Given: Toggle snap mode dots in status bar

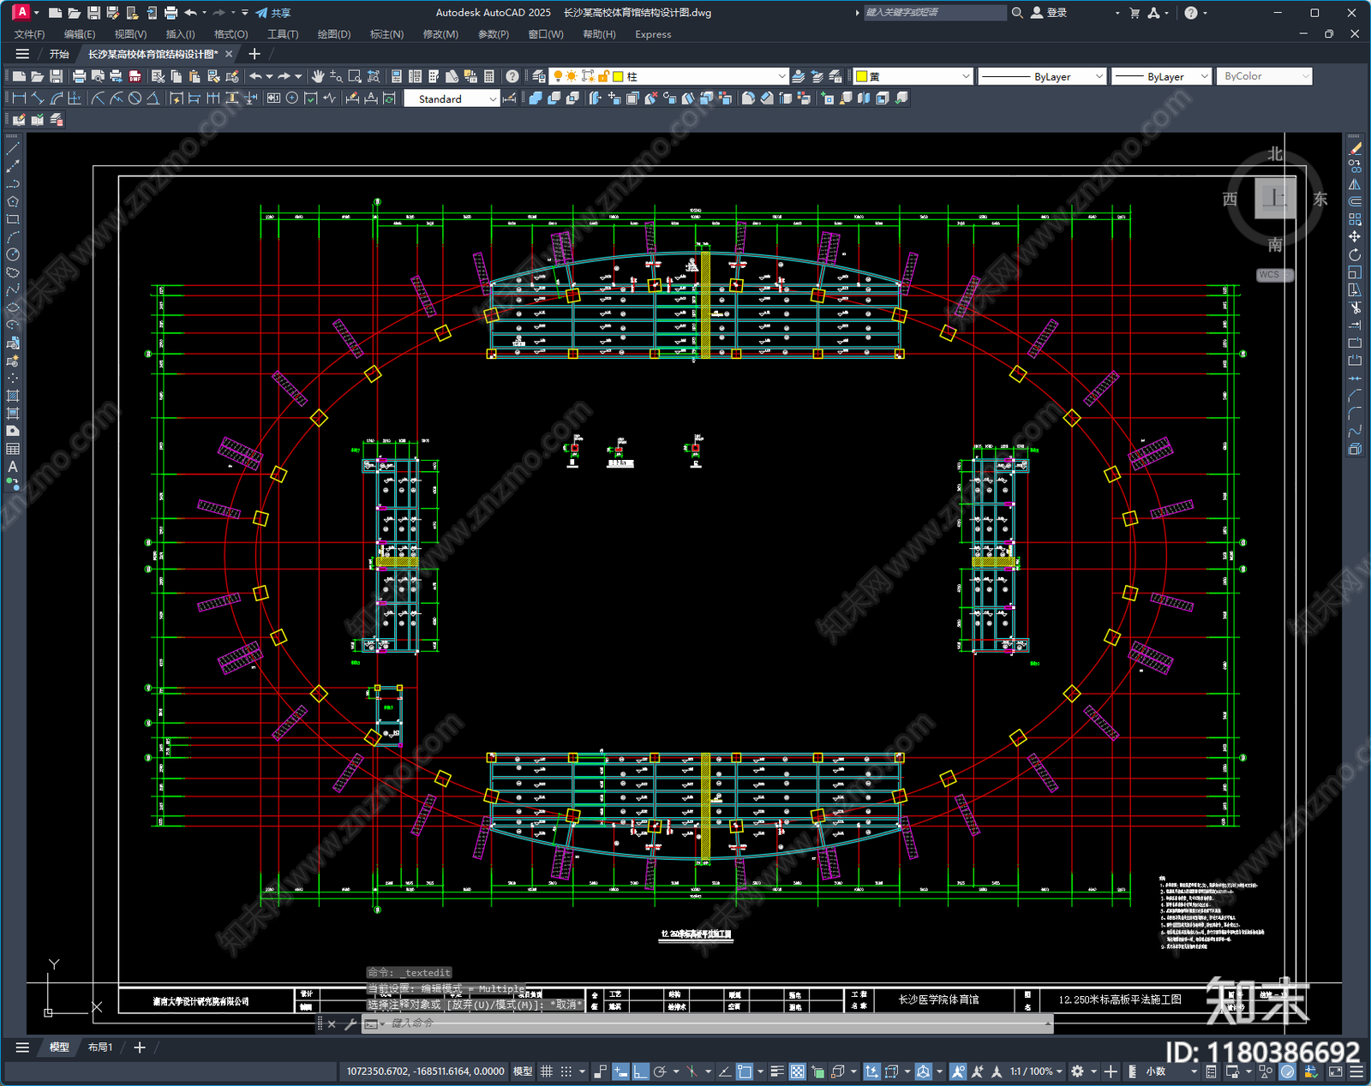Looking at the screenshot, I should [x=566, y=1071].
